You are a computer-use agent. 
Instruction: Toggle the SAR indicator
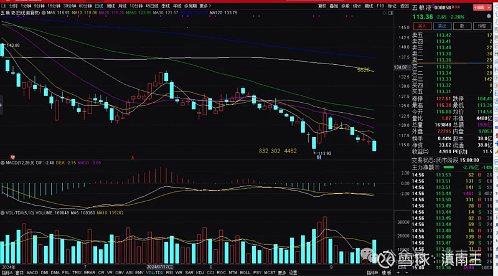(189, 273)
